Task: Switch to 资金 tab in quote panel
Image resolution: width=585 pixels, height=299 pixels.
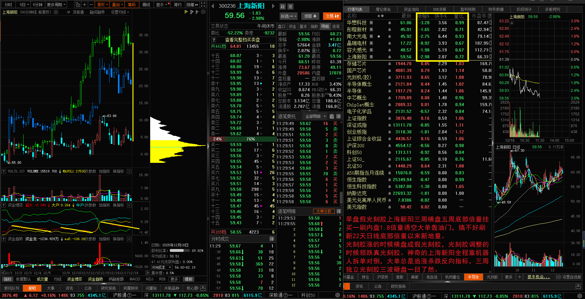Action: click(292, 26)
